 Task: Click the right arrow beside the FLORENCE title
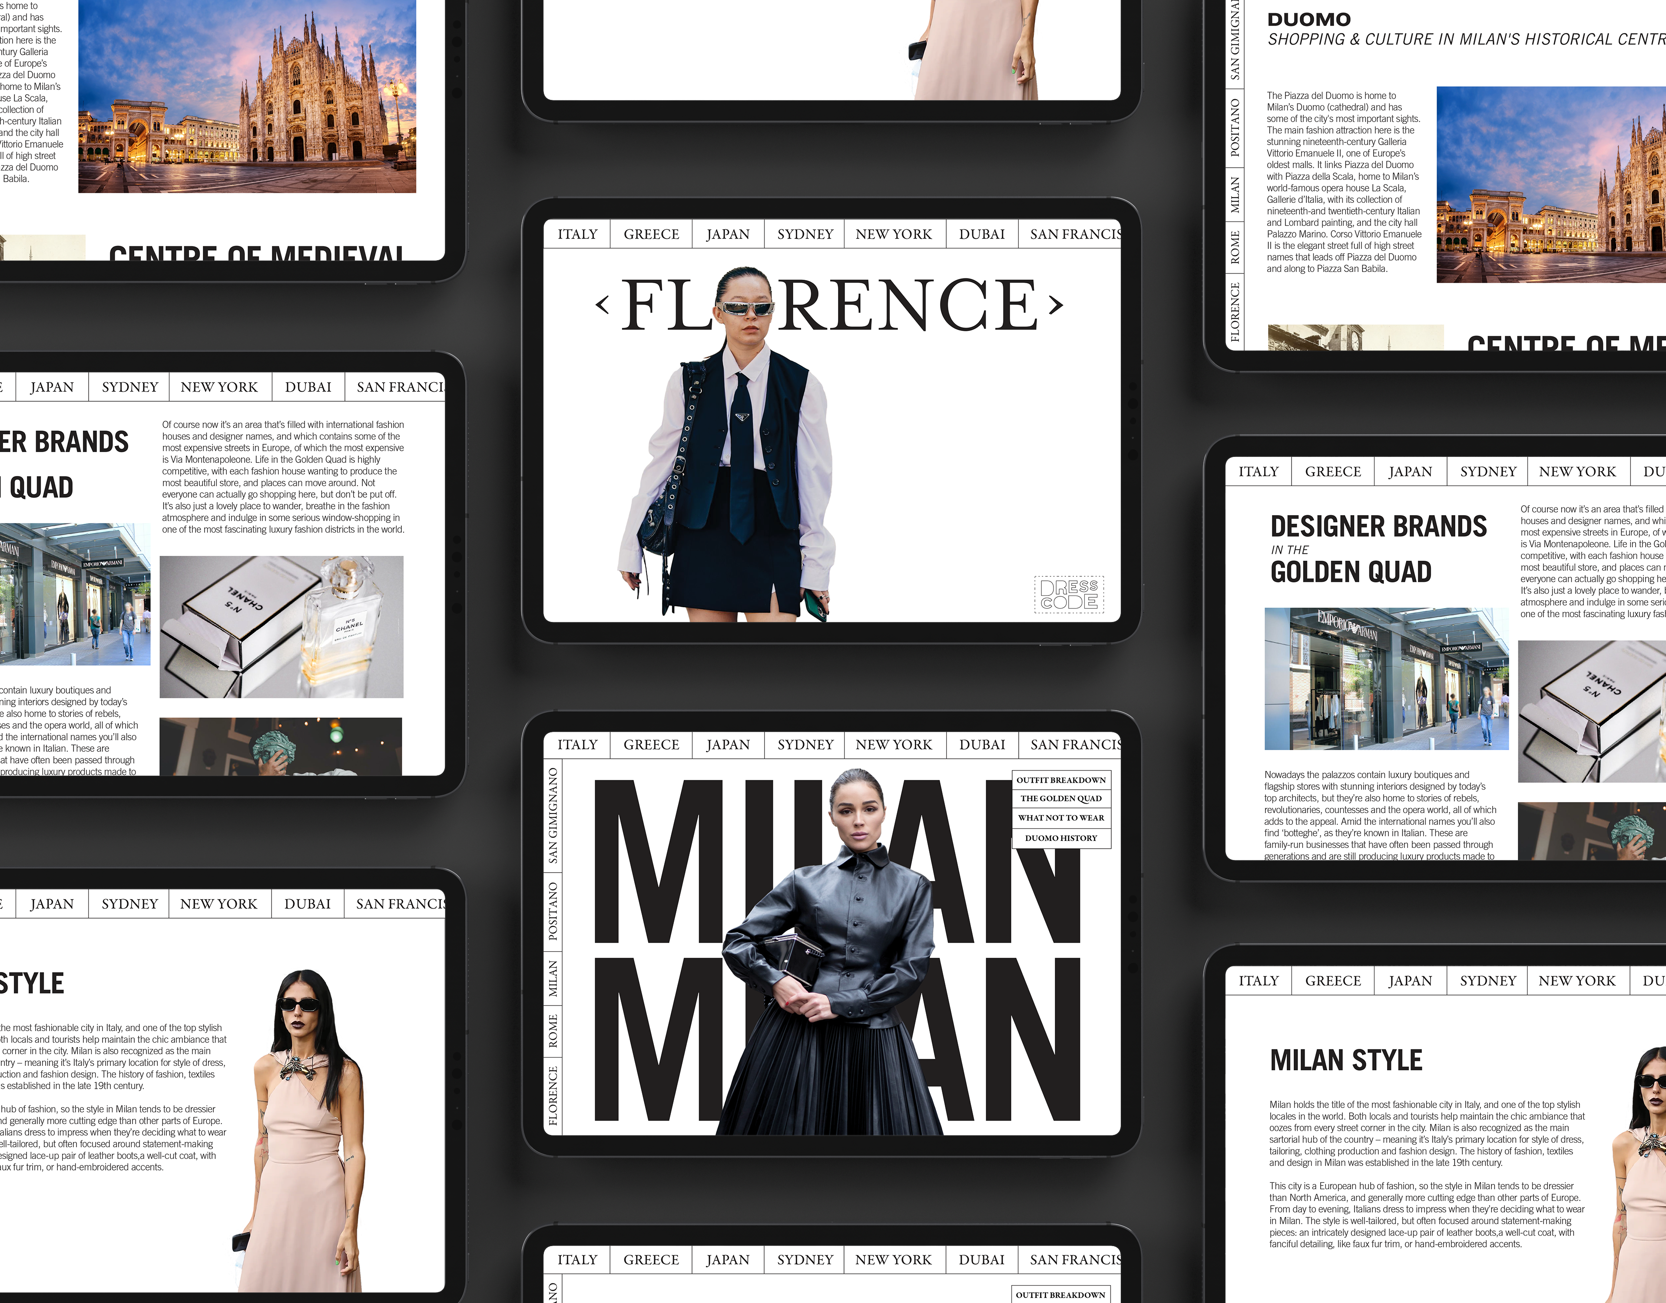[x=1056, y=305]
